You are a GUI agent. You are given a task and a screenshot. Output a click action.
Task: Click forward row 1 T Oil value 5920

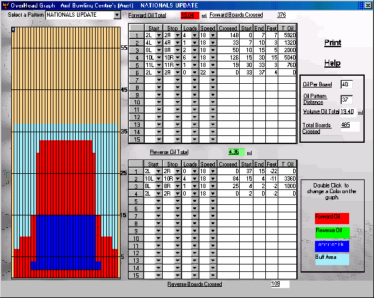(287, 35)
